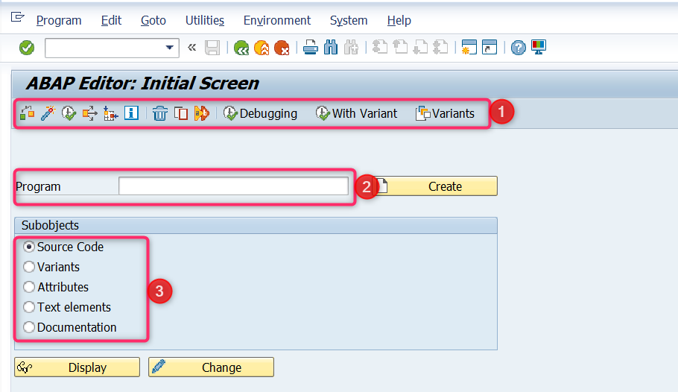Create a new session via window-star icon
Screen dimensions: 678x392
click(x=469, y=48)
